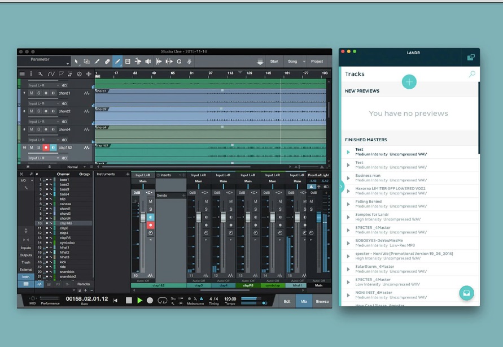Screen dimensions: 503x347
Task: Open the Browse tab
Action: pyautogui.click(x=322, y=301)
